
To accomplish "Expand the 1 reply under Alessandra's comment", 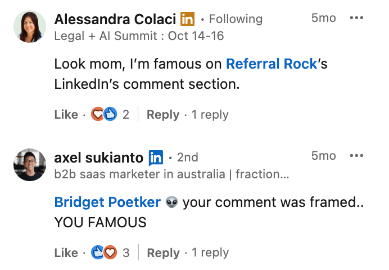I will pyautogui.click(x=210, y=115).
